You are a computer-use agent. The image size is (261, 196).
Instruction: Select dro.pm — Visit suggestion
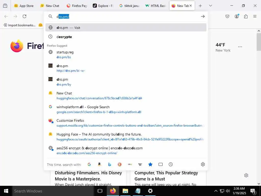(x=126, y=28)
